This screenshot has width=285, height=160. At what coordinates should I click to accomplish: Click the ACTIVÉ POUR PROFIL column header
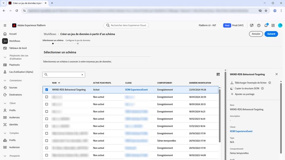click(102, 83)
